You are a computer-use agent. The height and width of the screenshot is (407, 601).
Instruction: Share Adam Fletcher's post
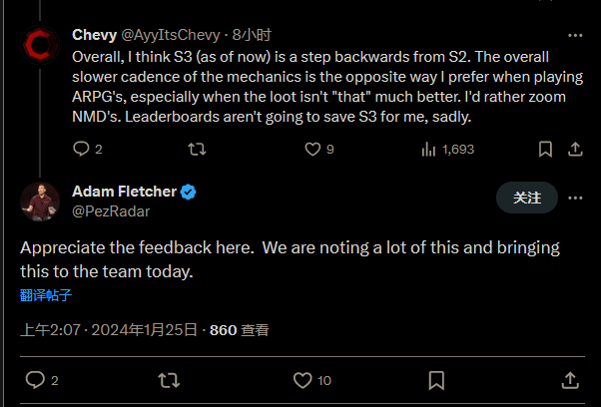[570, 380]
